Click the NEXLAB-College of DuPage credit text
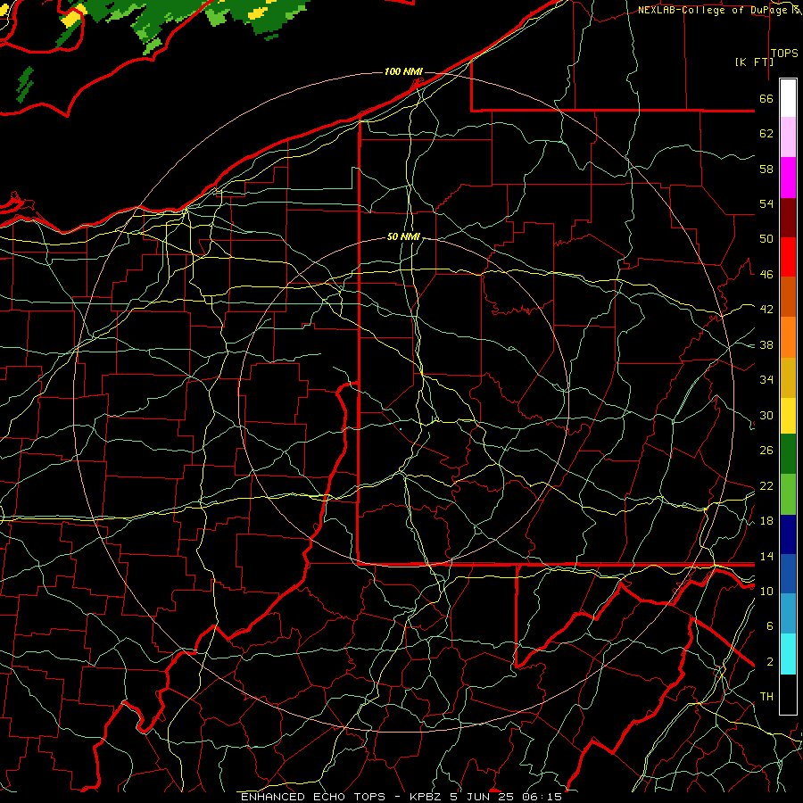The image size is (803, 803). click(x=714, y=10)
